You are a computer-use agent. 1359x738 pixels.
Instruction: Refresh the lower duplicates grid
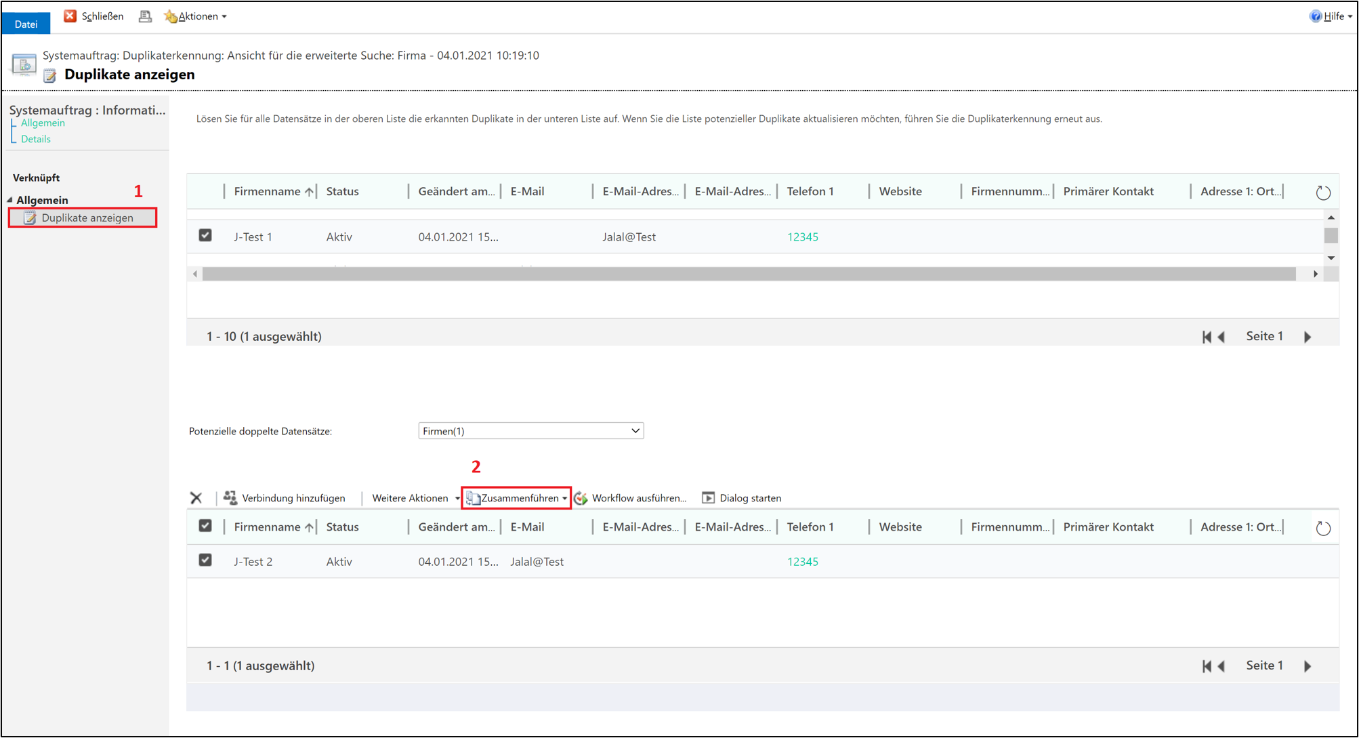(x=1323, y=529)
